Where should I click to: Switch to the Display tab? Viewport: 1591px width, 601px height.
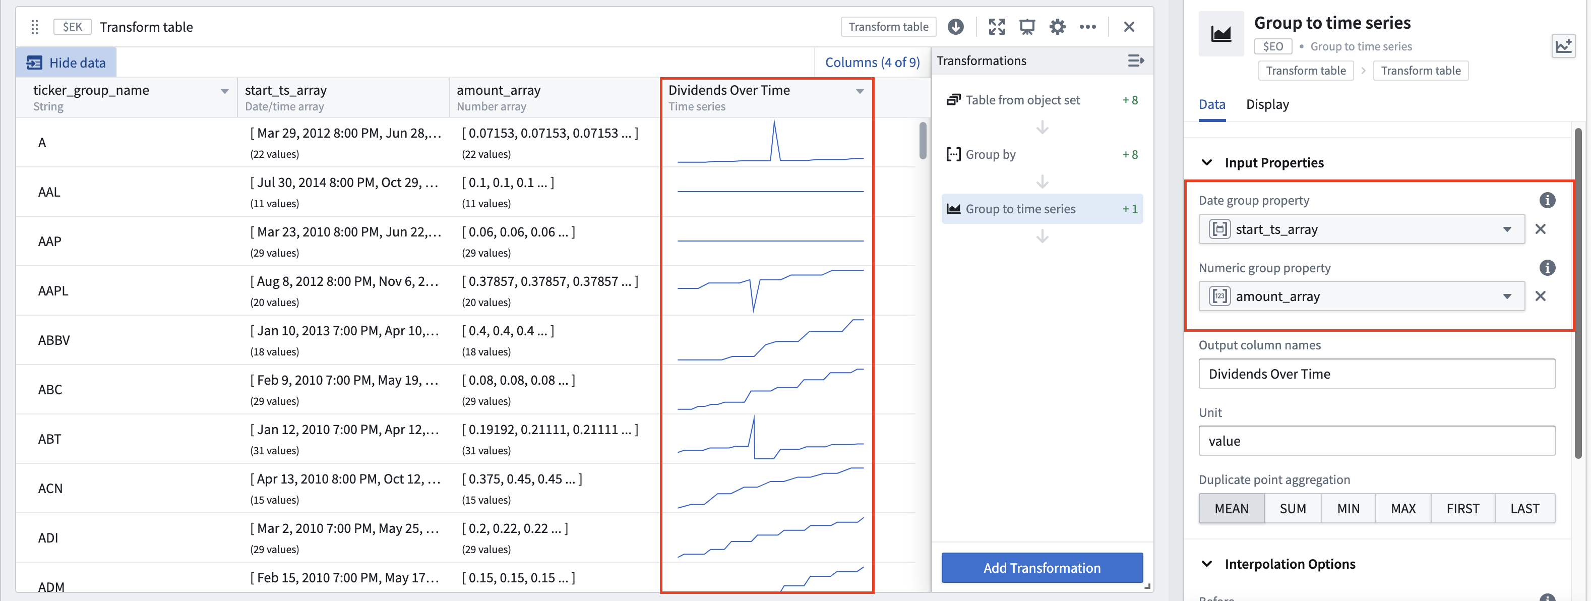coord(1267,104)
